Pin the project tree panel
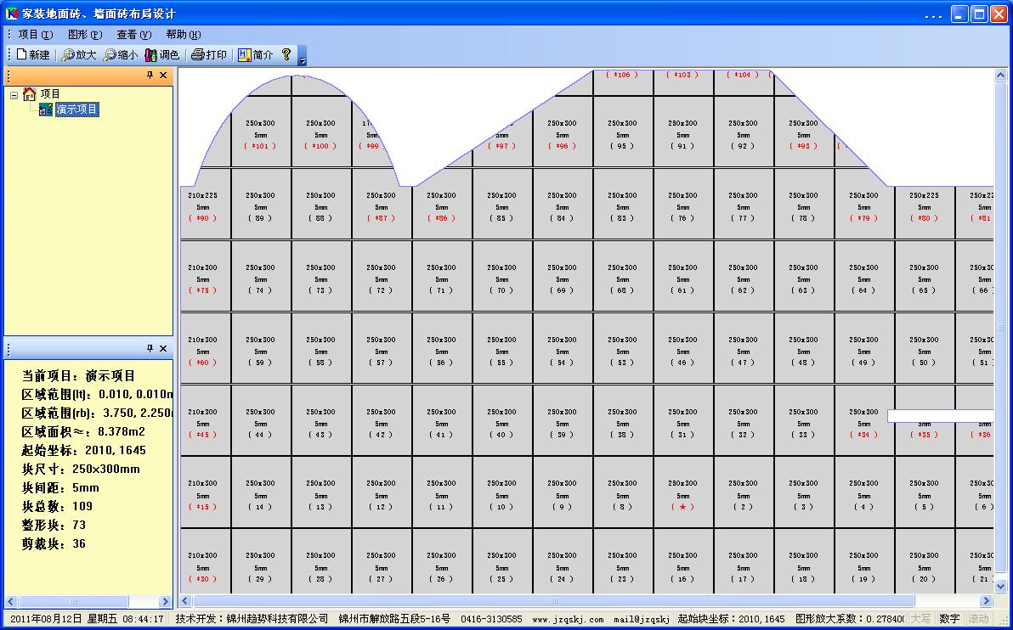1013x630 pixels. pos(150,76)
